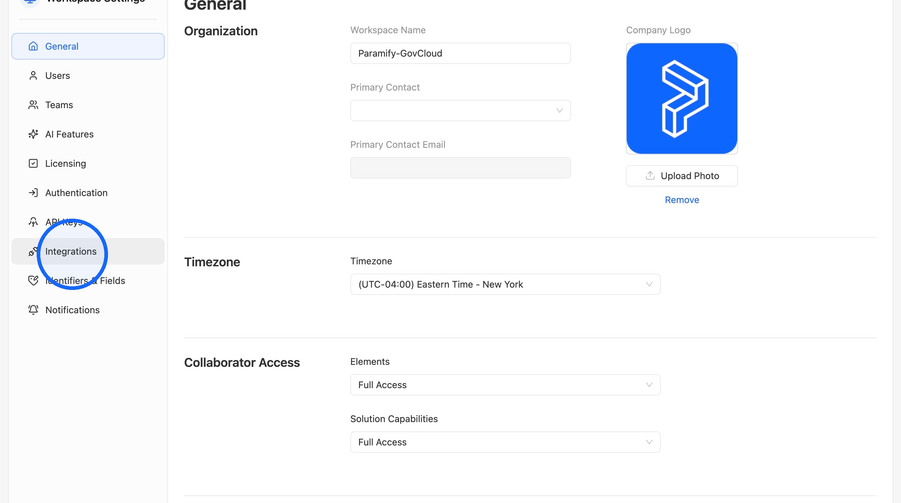Image resolution: width=901 pixels, height=503 pixels.
Task: Click the Notifications bell icon
Action: (x=33, y=310)
